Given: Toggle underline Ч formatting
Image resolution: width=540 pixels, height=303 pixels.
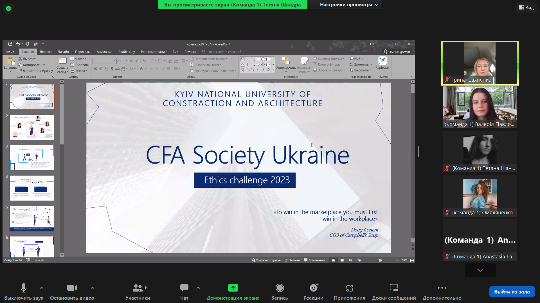Looking at the screenshot, I should 106,69.
